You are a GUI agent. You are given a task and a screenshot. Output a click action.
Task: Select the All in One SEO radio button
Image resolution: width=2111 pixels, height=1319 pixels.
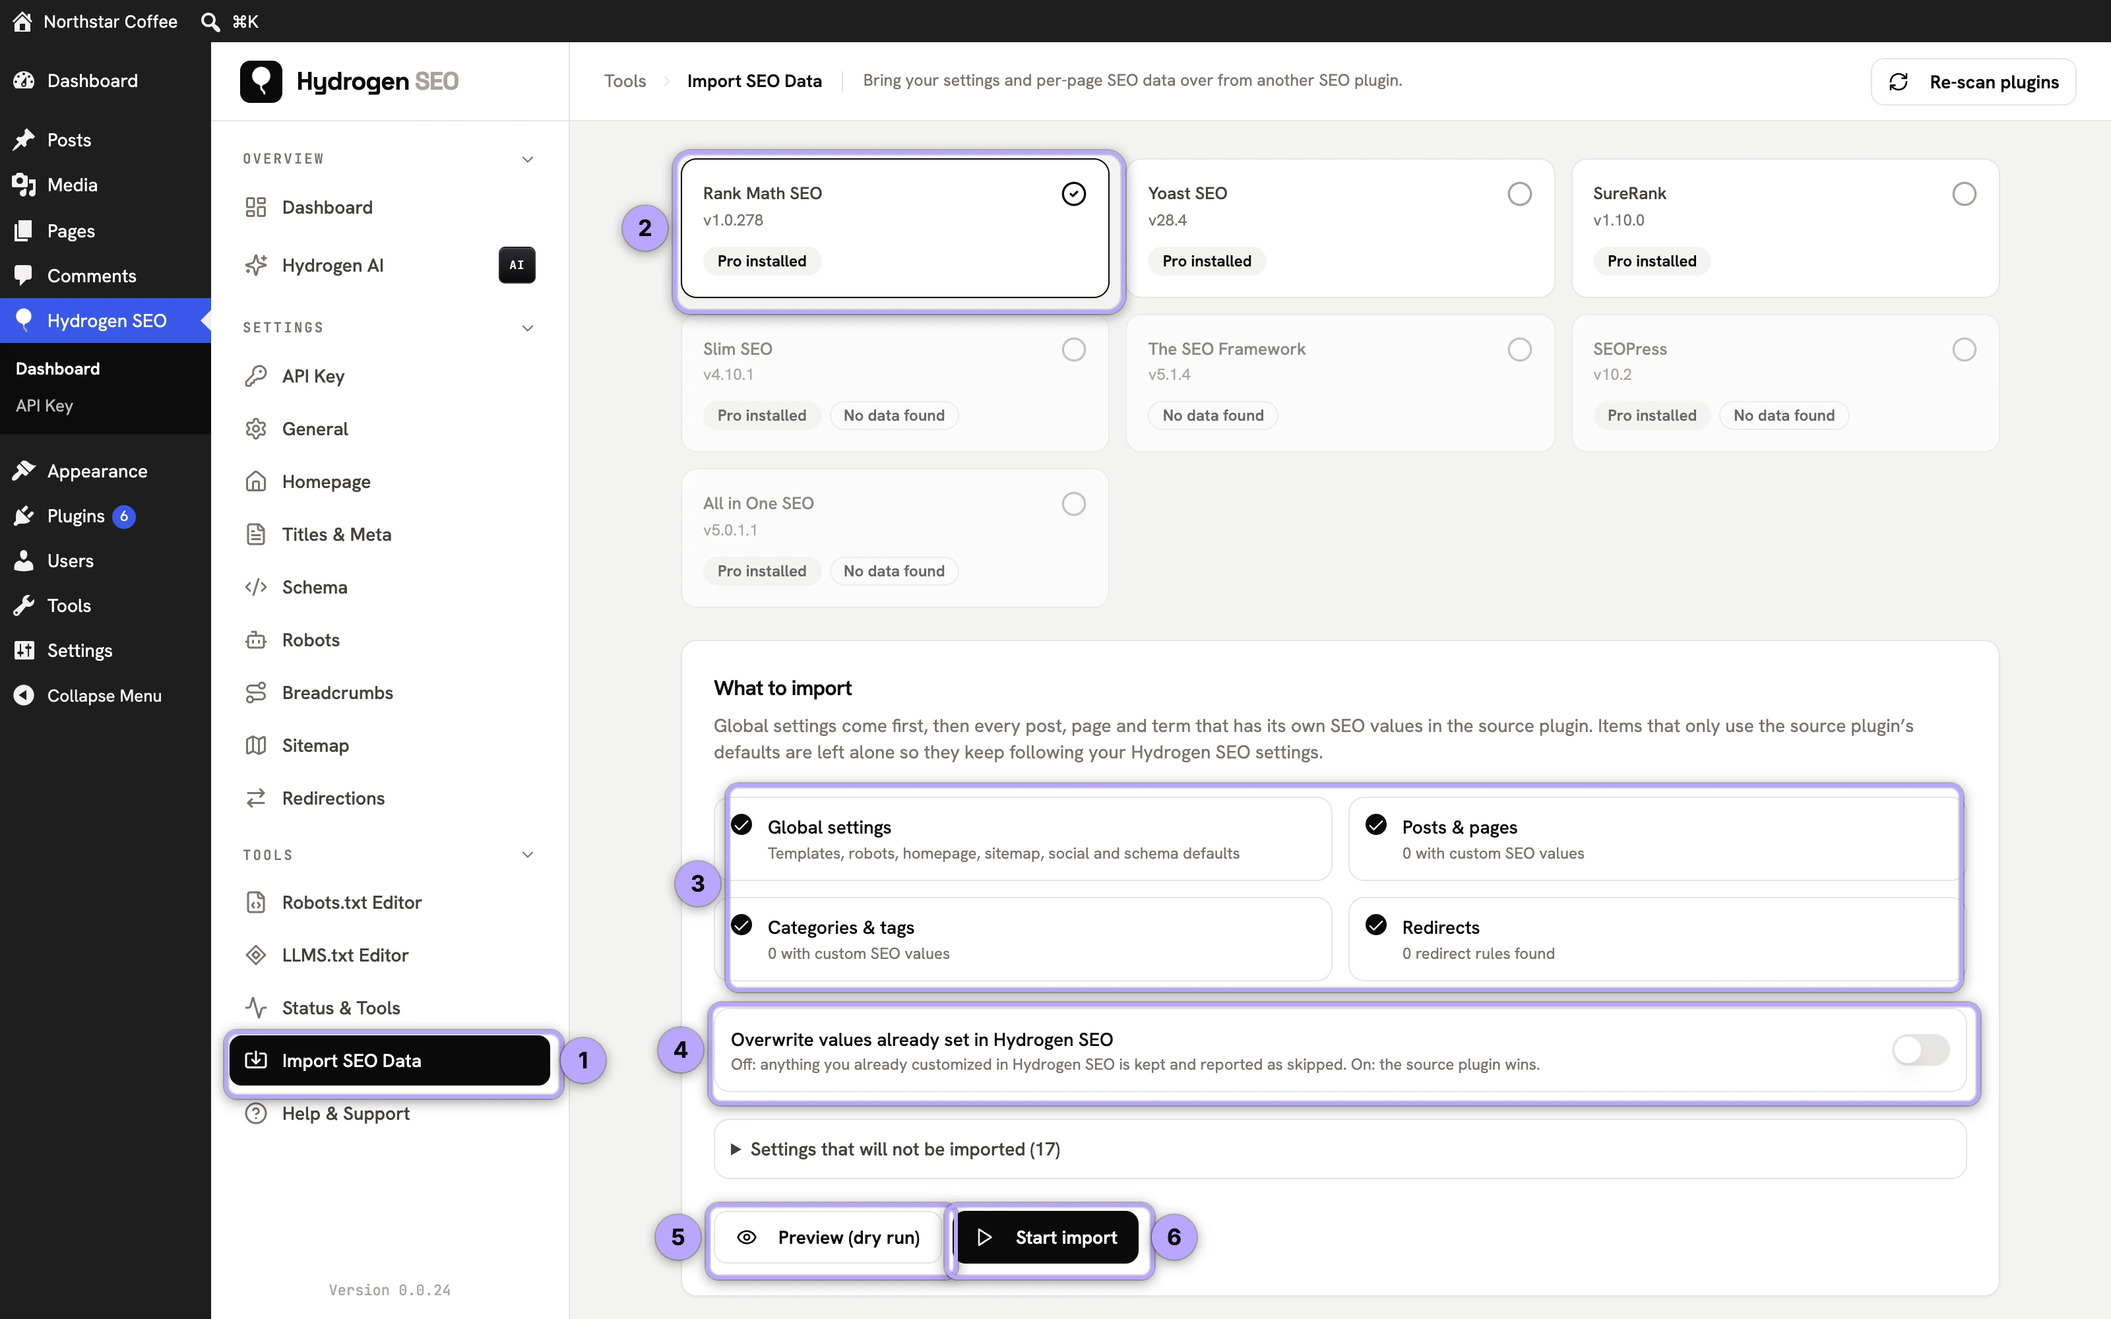tap(1074, 505)
